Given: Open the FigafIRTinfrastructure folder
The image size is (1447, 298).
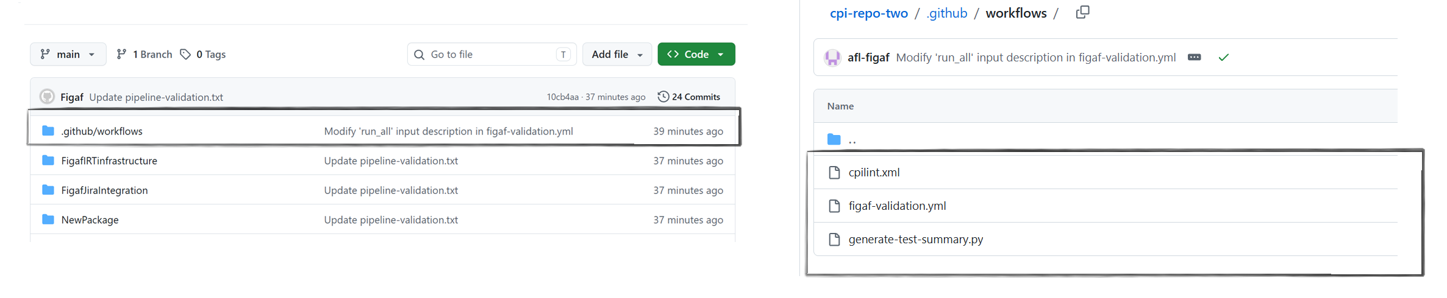Looking at the screenshot, I should pos(109,161).
